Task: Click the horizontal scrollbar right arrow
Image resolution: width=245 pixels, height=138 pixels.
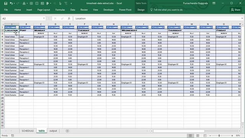Action: pyautogui.click(x=239, y=131)
